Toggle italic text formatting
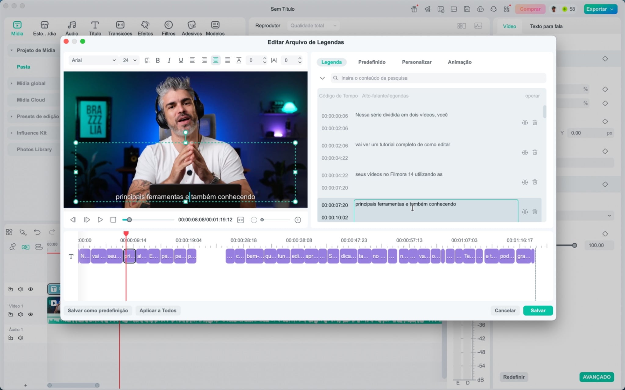The image size is (625, 390). (x=169, y=60)
